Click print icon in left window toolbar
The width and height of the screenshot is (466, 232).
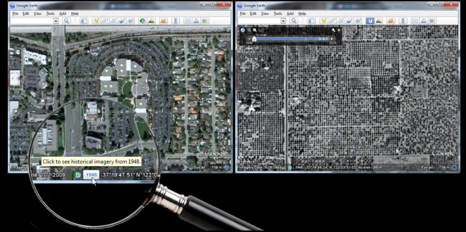pos(196,21)
